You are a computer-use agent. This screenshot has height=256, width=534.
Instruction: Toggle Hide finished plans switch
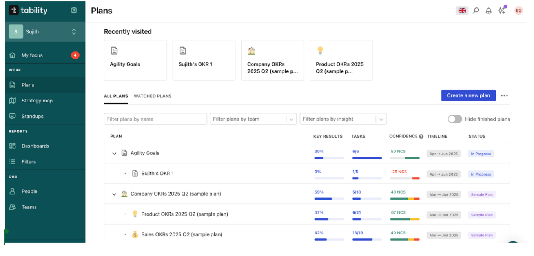[455, 119]
